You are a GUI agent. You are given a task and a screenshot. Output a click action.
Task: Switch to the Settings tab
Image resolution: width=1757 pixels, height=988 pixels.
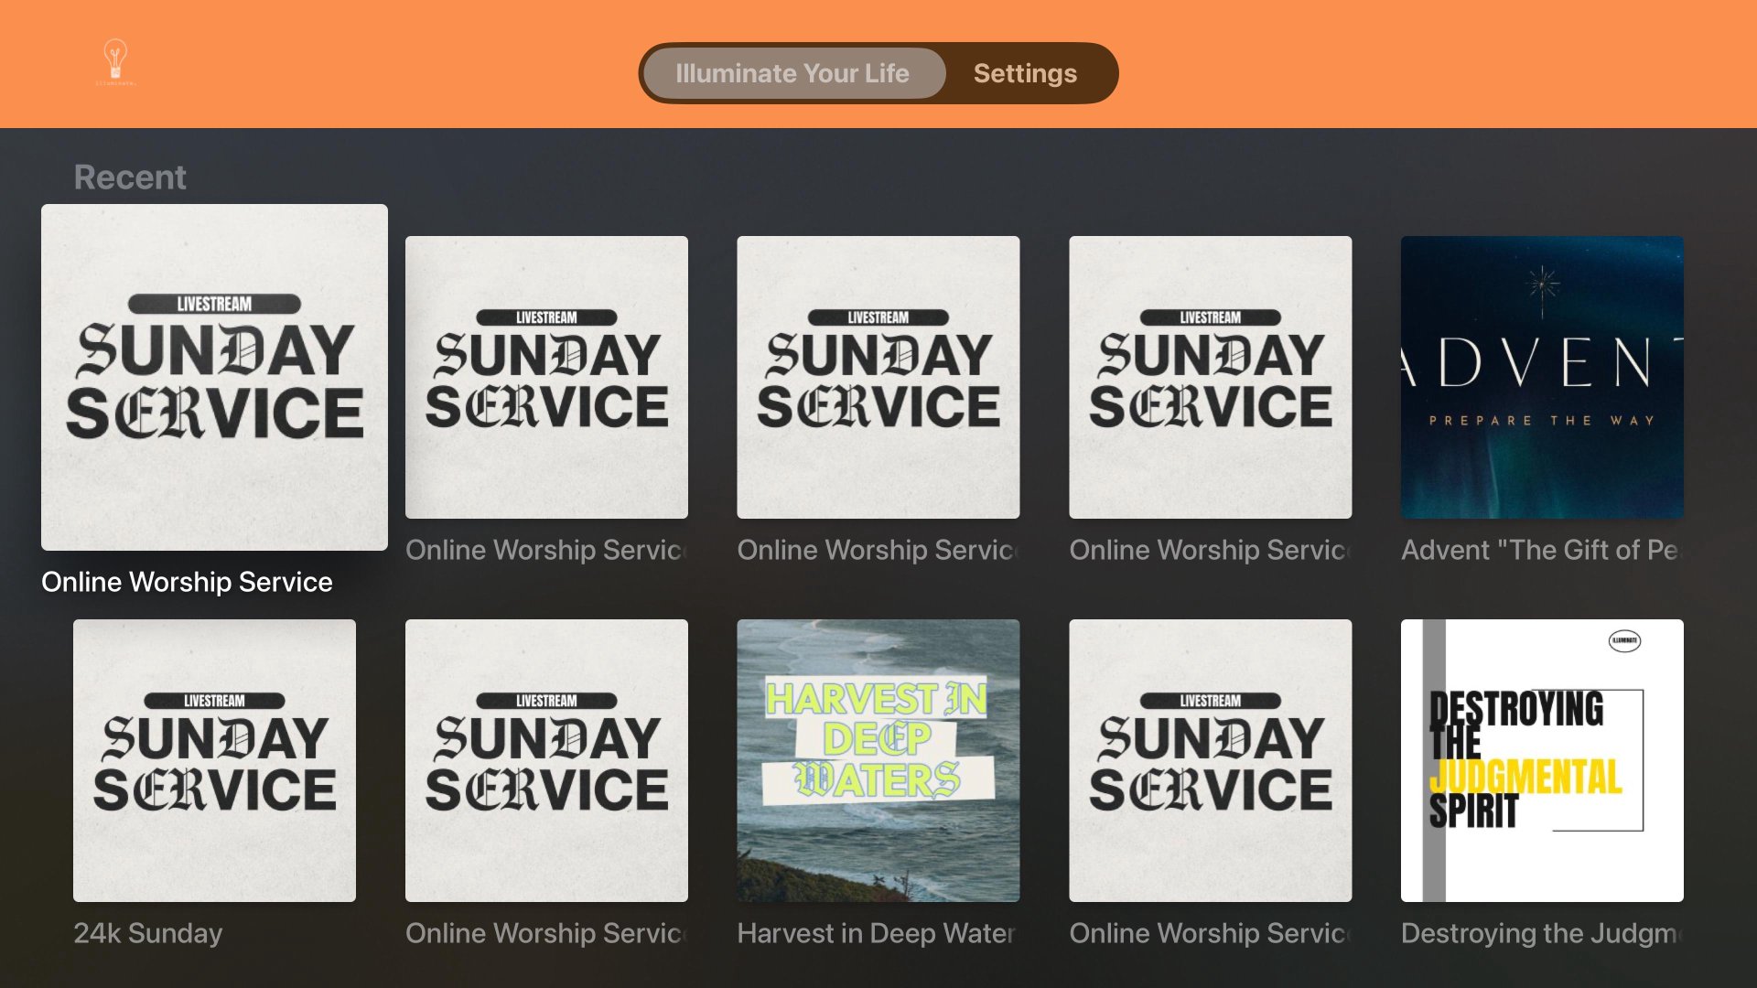tap(1024, 73)
